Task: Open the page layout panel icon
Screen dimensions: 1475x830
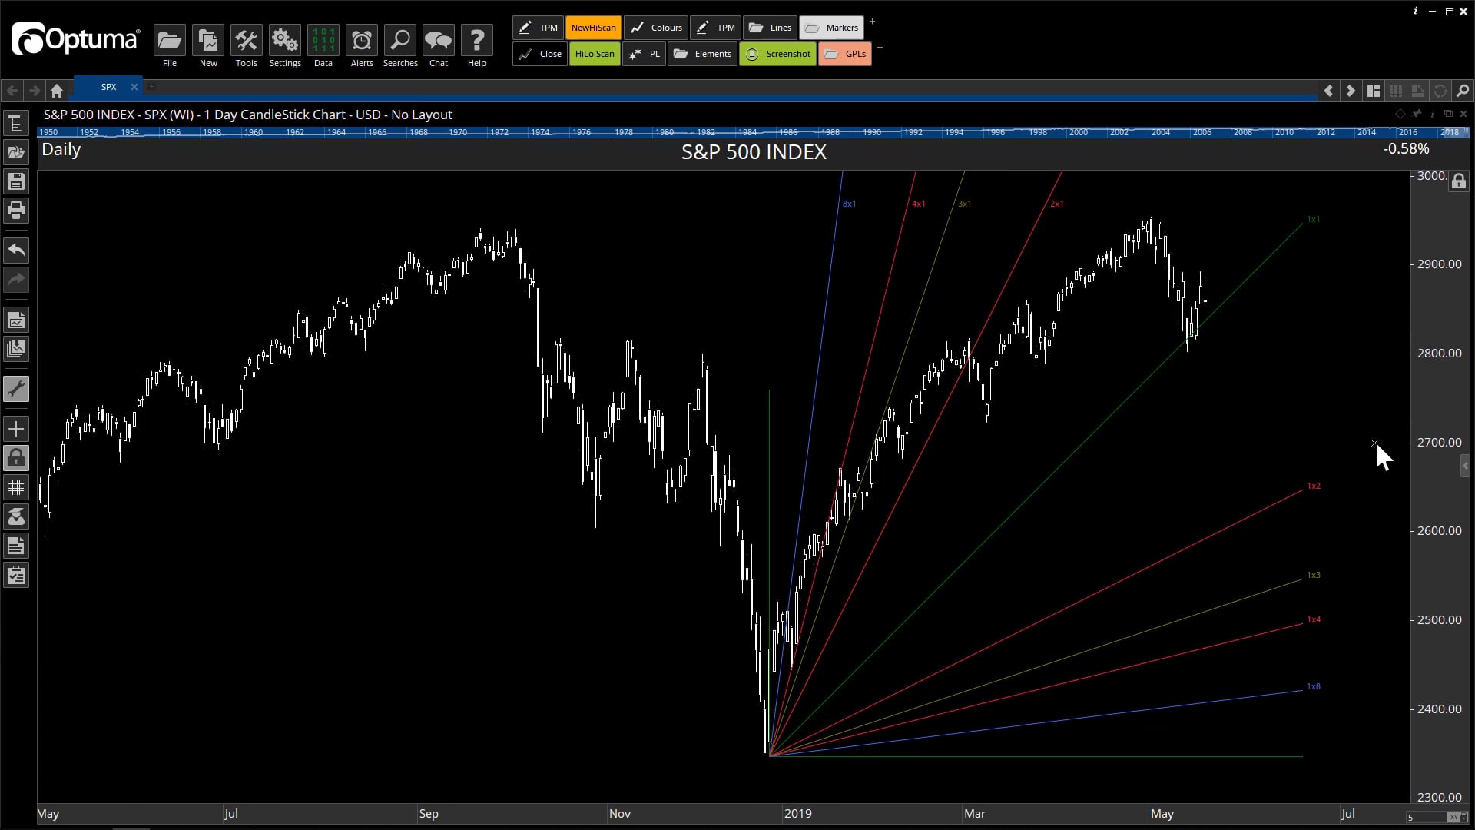Action: (1374, 91)
